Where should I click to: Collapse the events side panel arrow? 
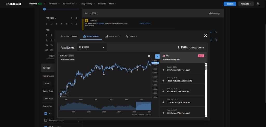click(x=157, y=56)
